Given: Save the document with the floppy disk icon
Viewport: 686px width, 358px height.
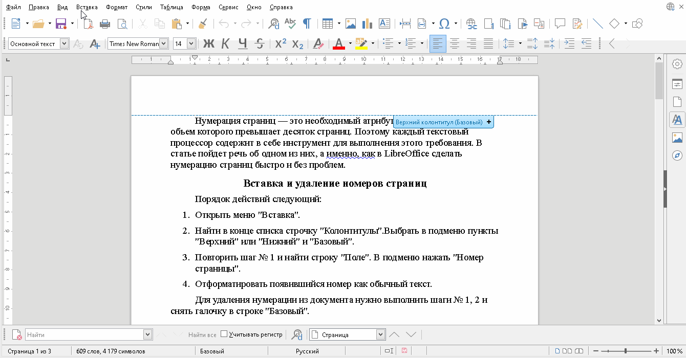Looking at the screenshot, I should click(61, 24).
